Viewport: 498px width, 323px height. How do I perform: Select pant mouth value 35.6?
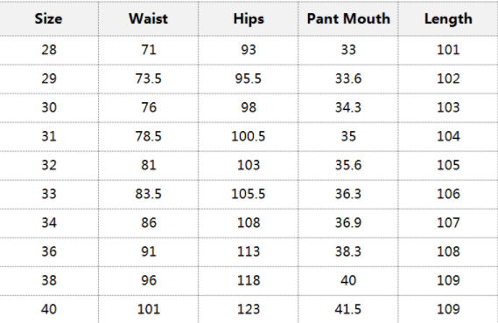click(348, 165)
